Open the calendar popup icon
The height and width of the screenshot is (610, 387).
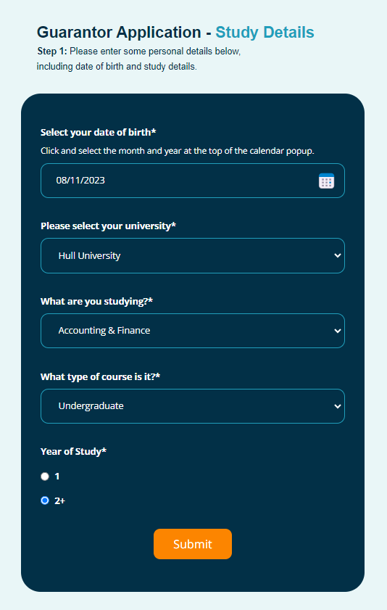click(x=326, y=181)
